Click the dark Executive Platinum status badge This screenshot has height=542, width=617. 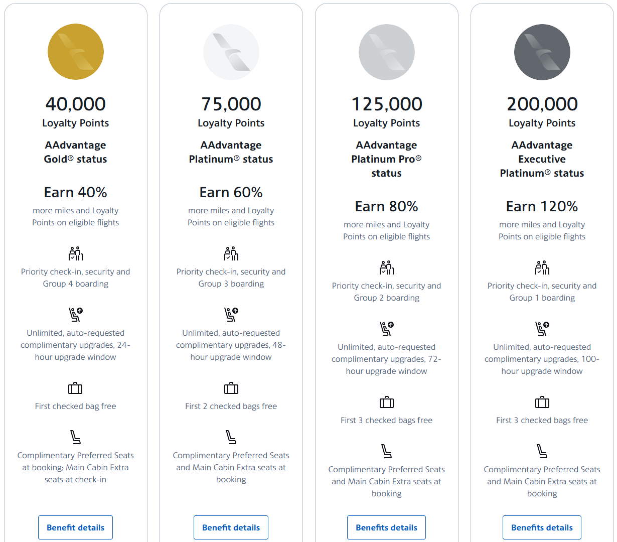pos(542,52)
